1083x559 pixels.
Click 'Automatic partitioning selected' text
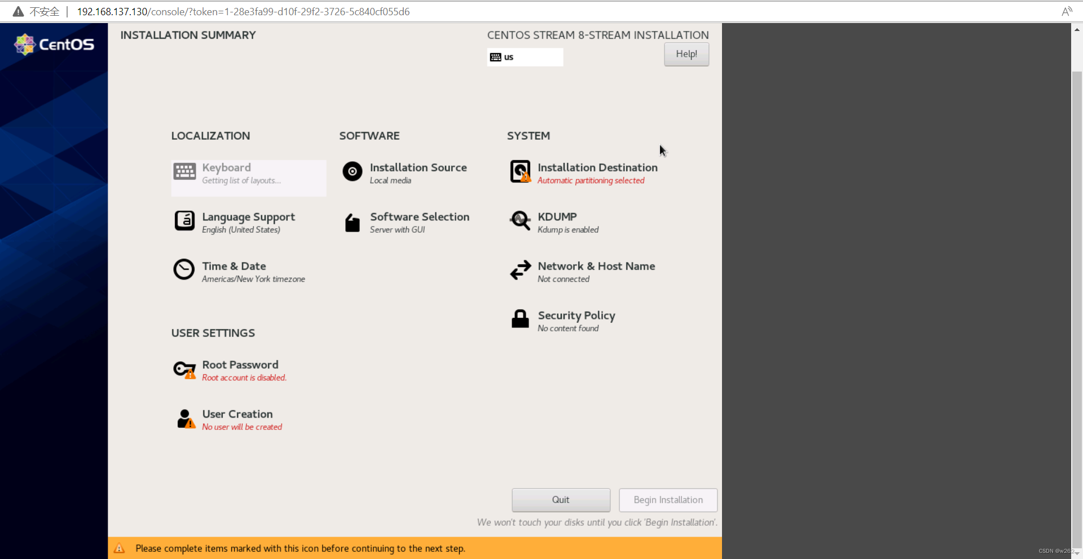591,180
